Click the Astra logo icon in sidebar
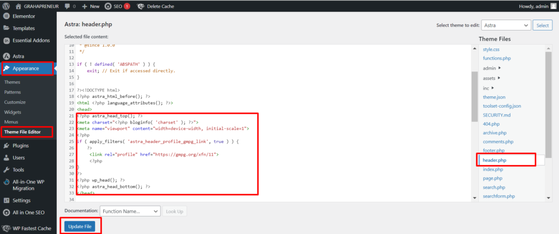 (6, 56)
